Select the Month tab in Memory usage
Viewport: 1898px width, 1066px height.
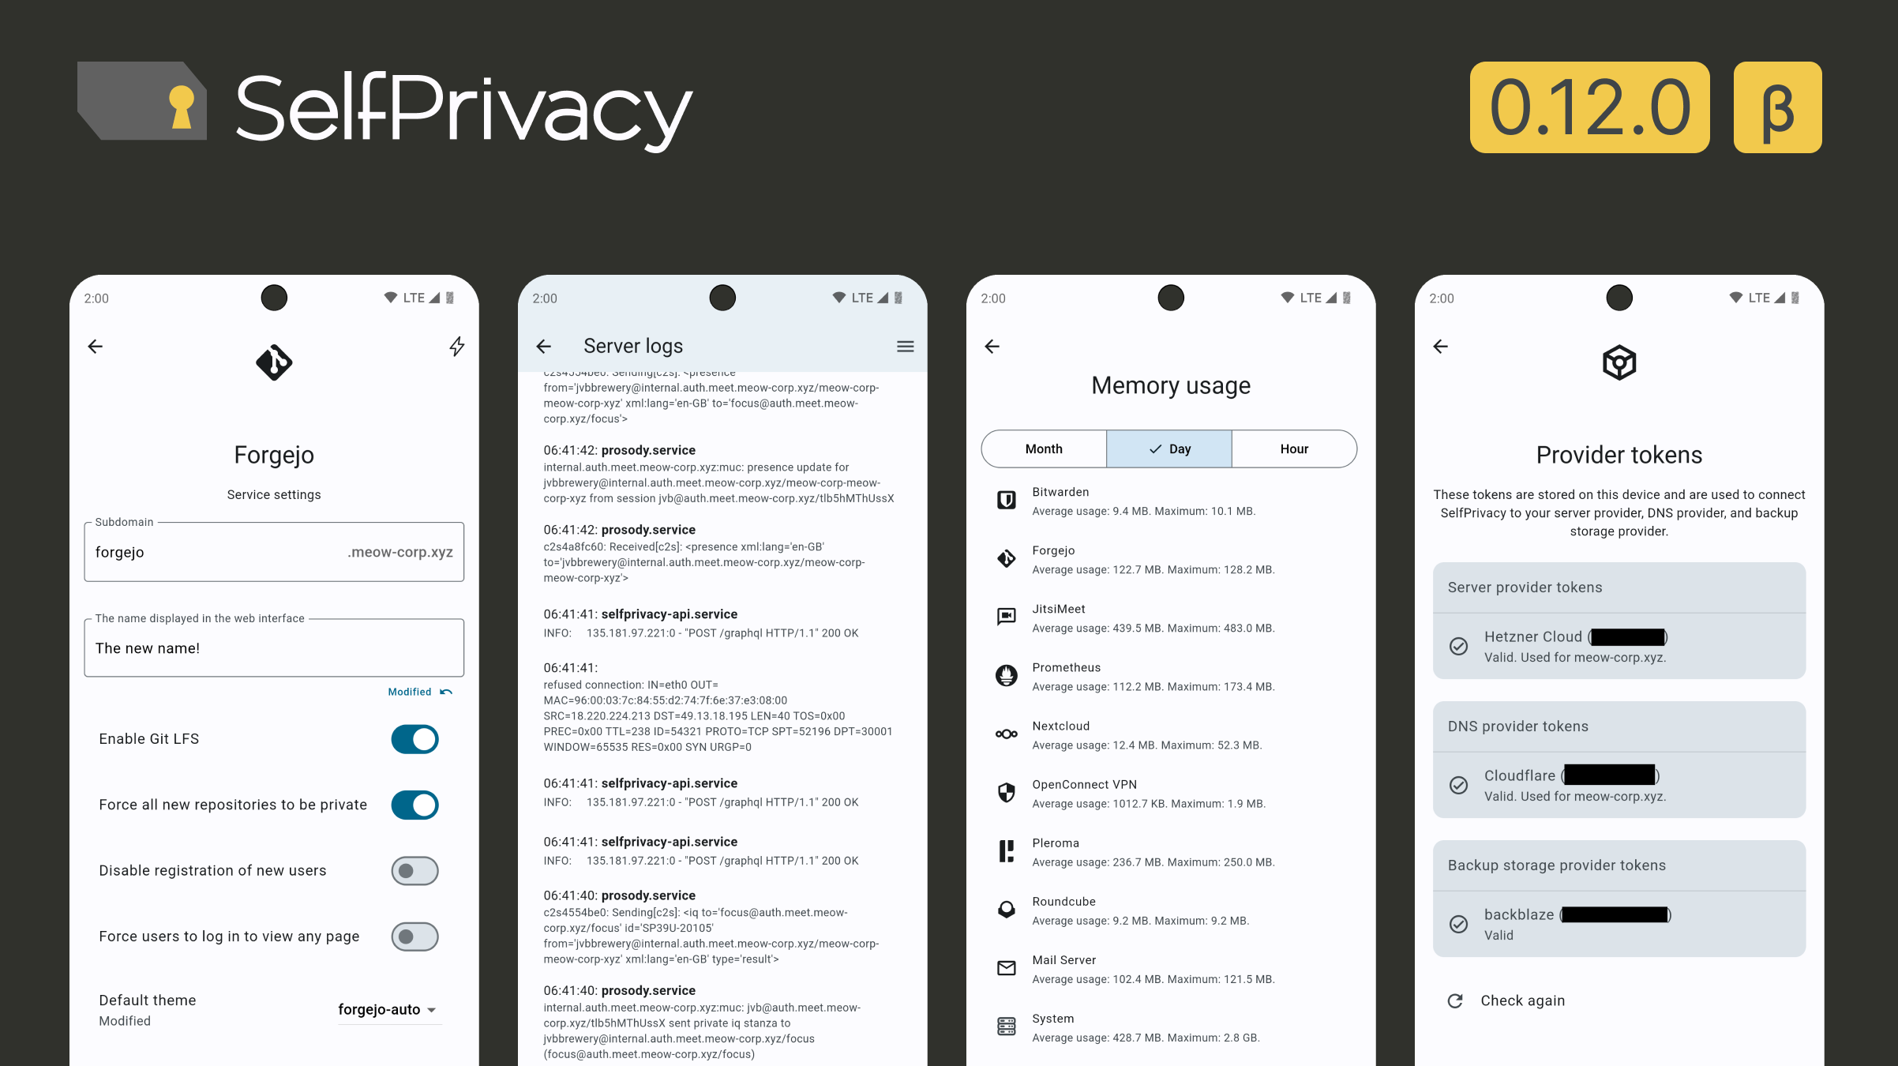[1045, 447]
